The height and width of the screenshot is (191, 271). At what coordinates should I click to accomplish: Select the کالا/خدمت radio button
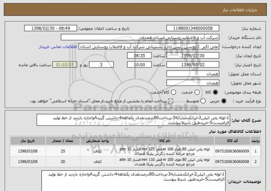[173, 92]
